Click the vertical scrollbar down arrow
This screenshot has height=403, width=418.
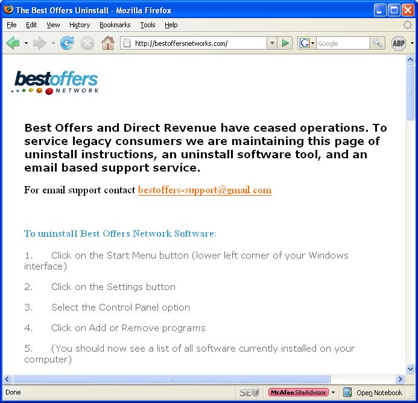pyautogui.click(x=410, y=369)
